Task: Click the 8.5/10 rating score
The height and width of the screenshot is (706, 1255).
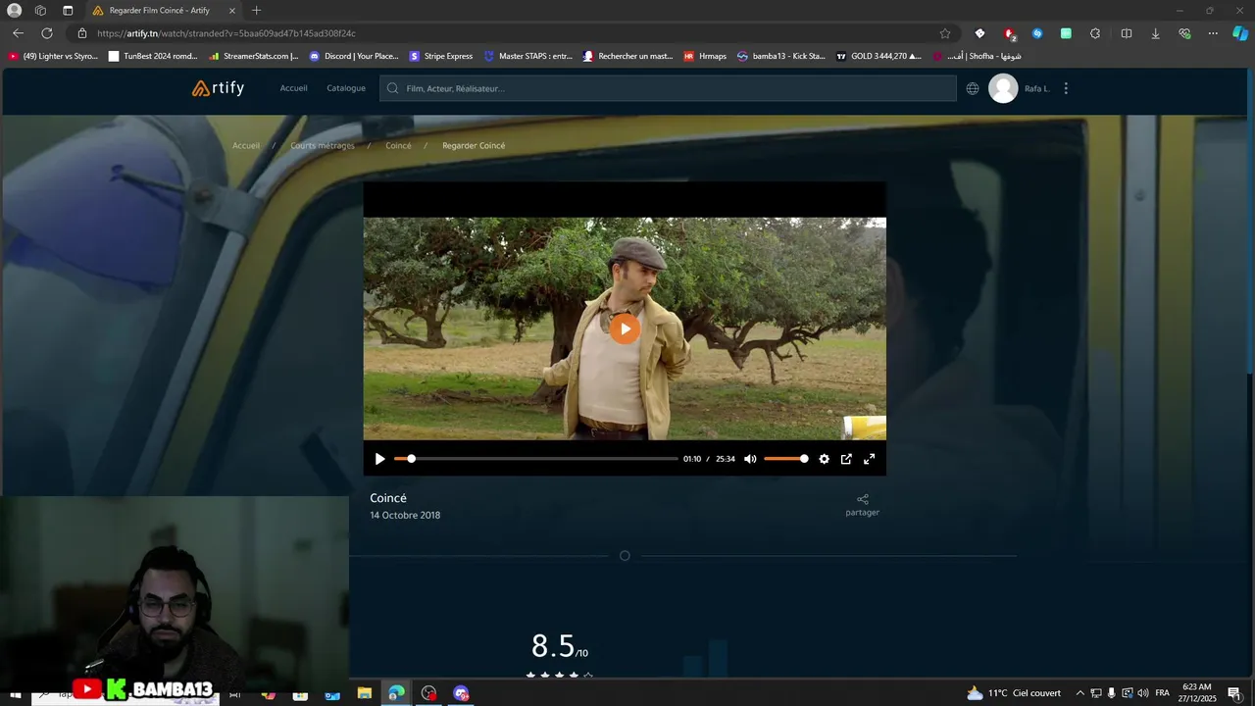Action: point(560,646)
